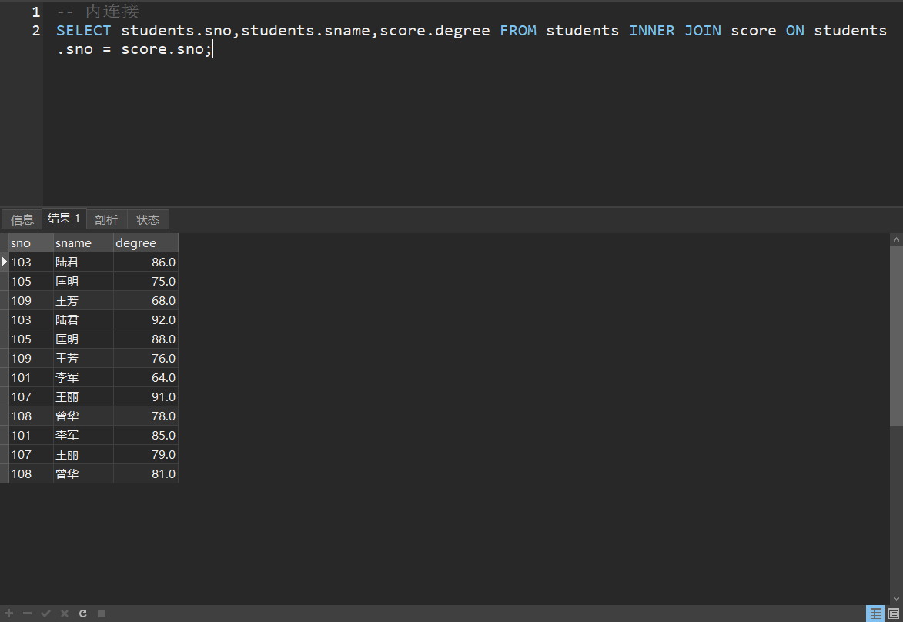Discard changes with the X icon
This screenshot has height=622, width=903.
click(x=65, y=614)
